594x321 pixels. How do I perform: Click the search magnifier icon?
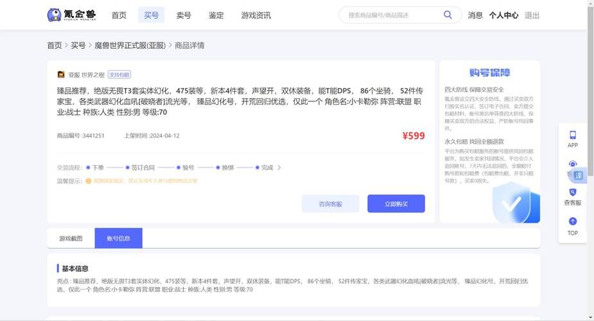coord(448,15)
